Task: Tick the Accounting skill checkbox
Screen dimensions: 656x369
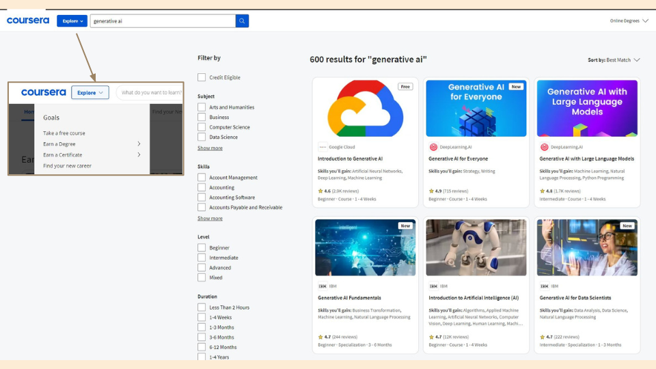Action: tap(202, 187)
